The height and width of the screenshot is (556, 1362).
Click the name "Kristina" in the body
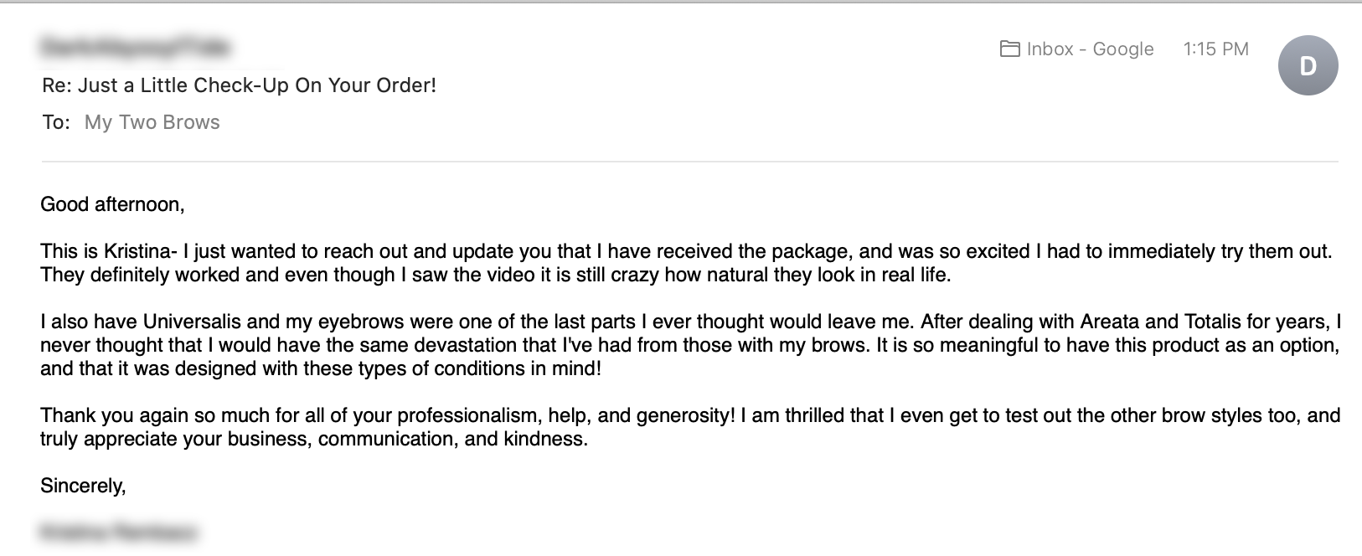(x=137, y=251)
